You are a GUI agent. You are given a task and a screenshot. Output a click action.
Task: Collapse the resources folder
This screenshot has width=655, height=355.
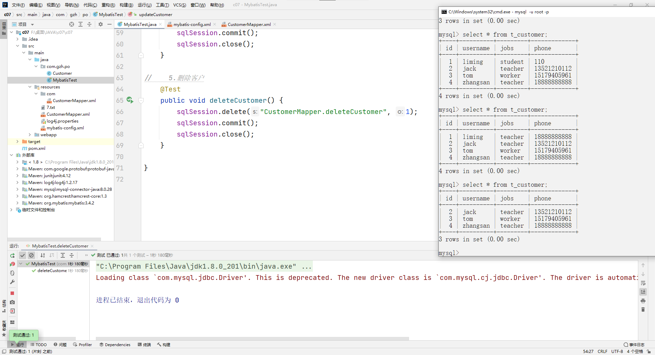coord(30,87)
